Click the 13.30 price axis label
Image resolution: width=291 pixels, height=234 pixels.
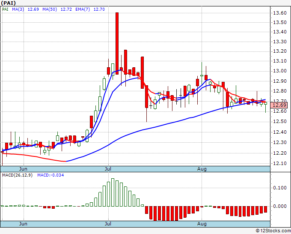click(280, 42)
